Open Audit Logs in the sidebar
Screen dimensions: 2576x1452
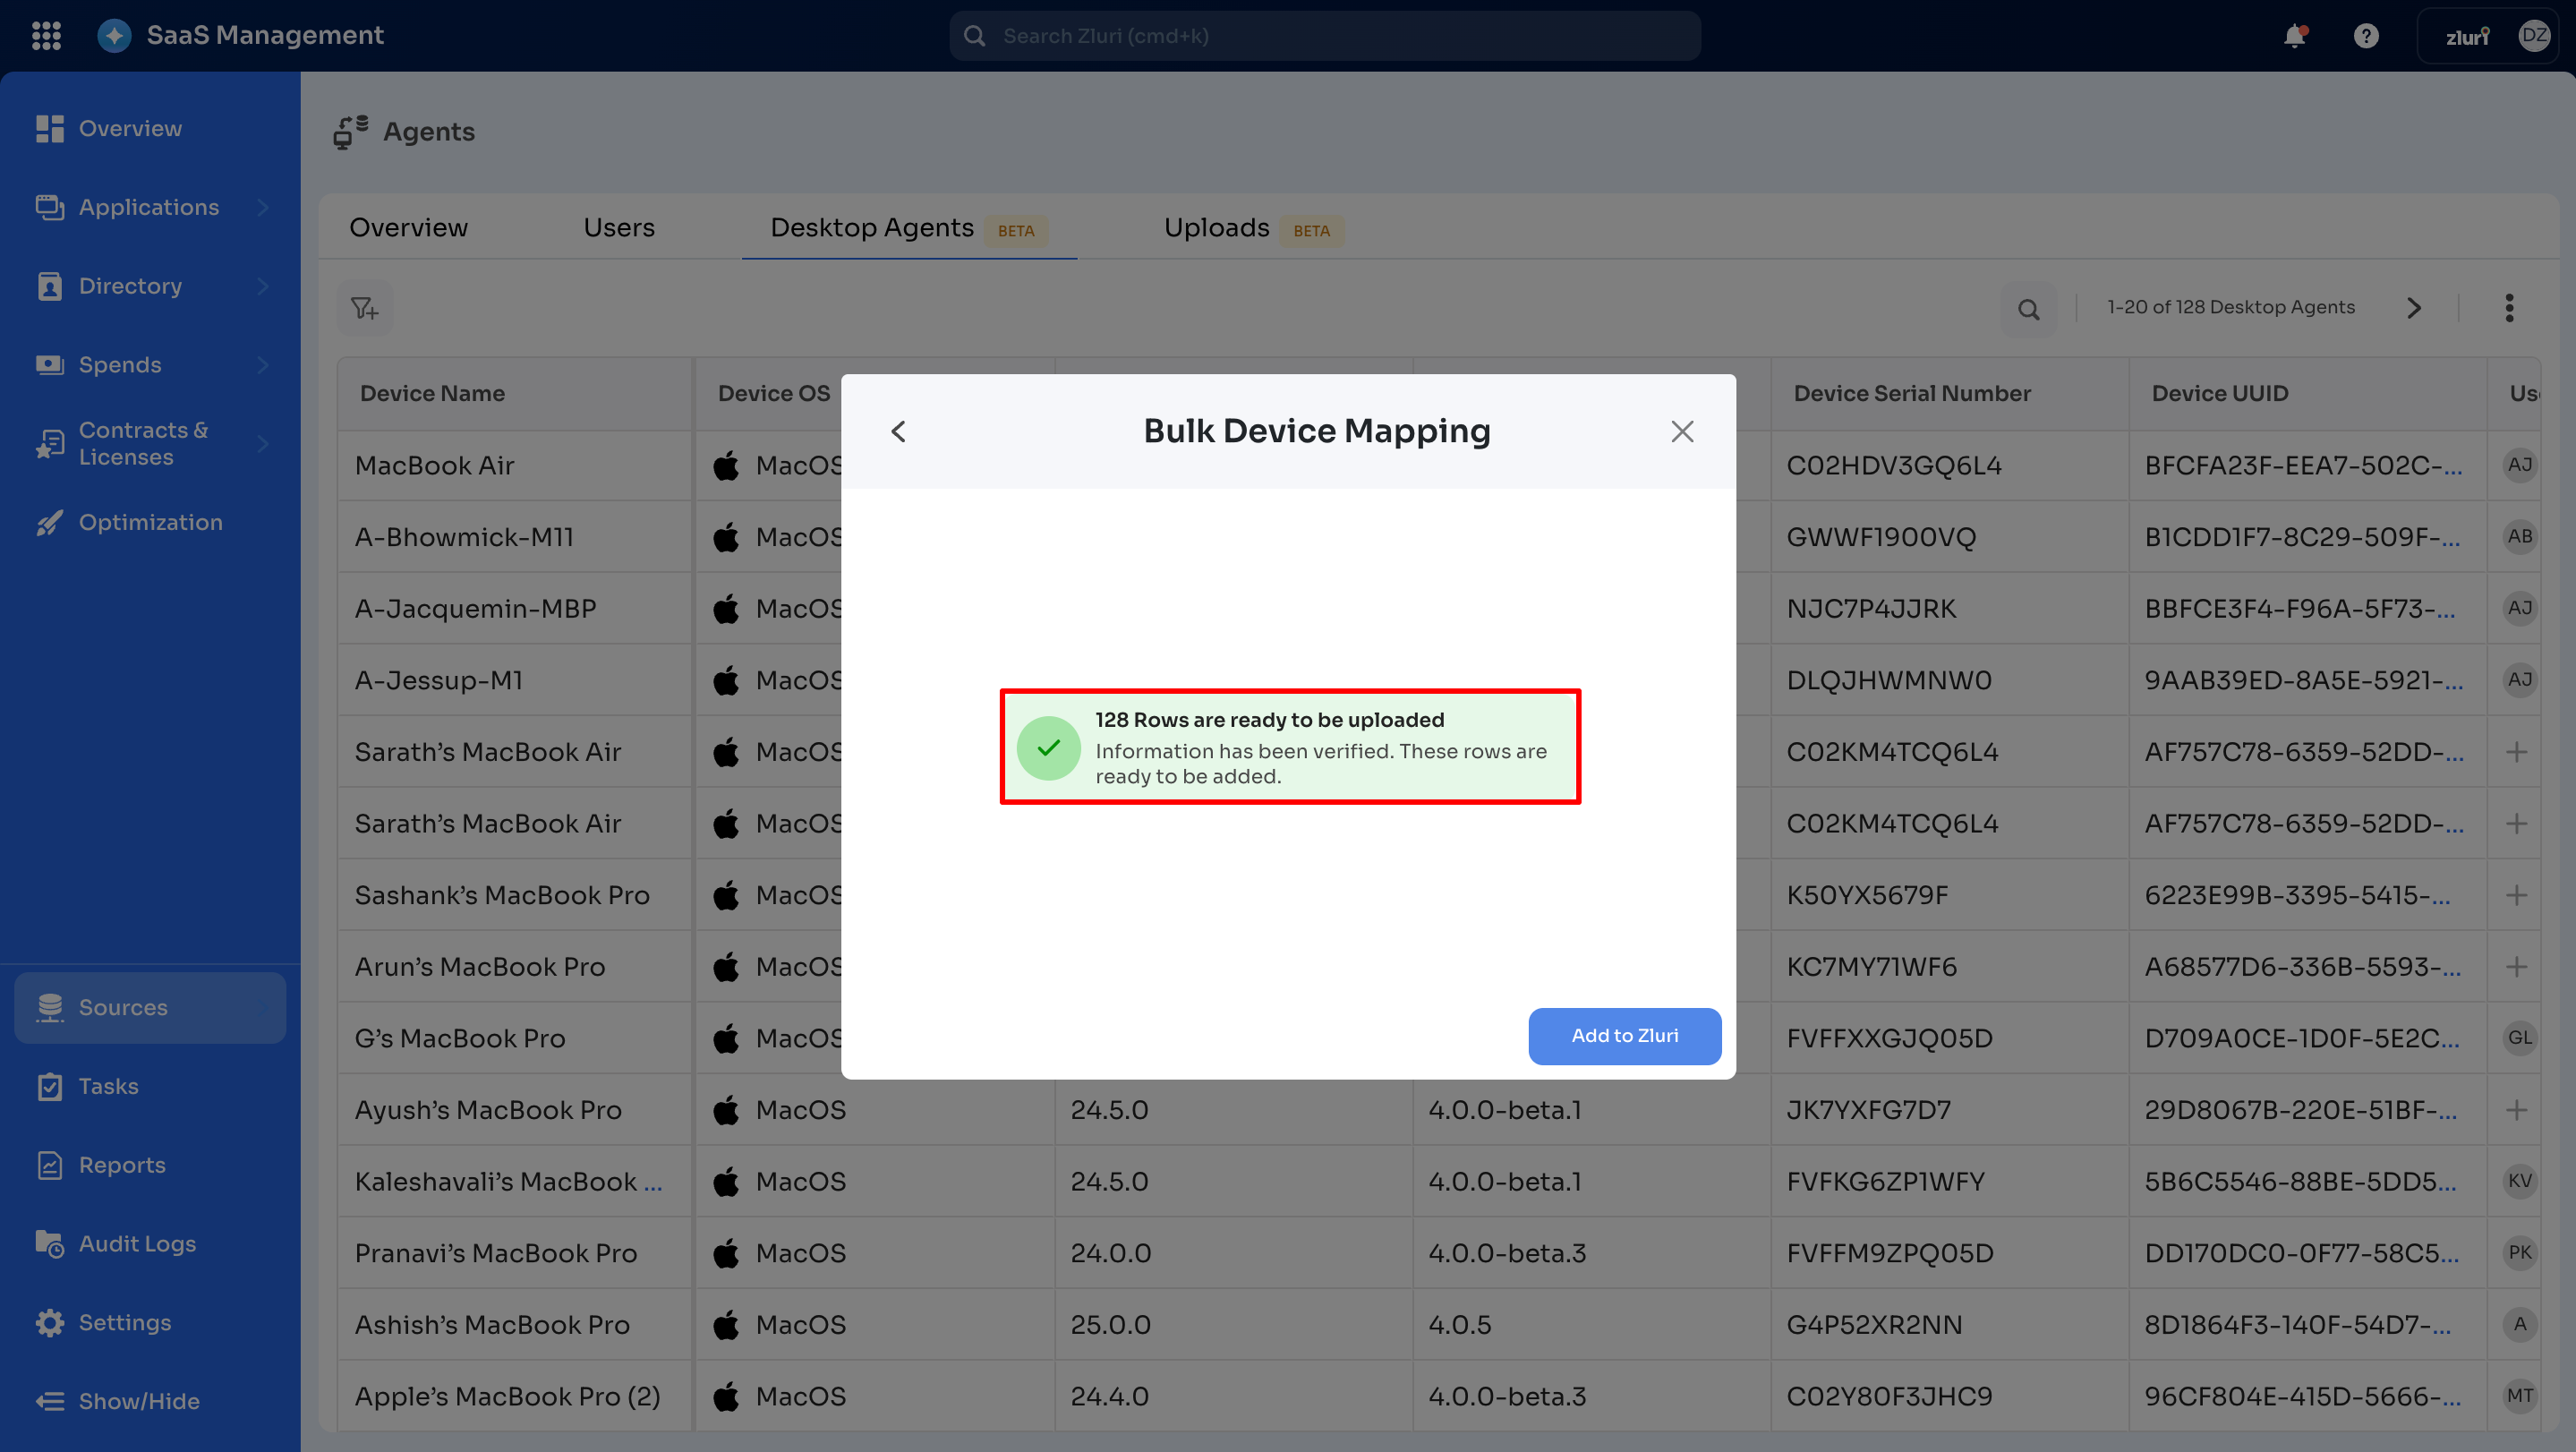coord(137,1243)
